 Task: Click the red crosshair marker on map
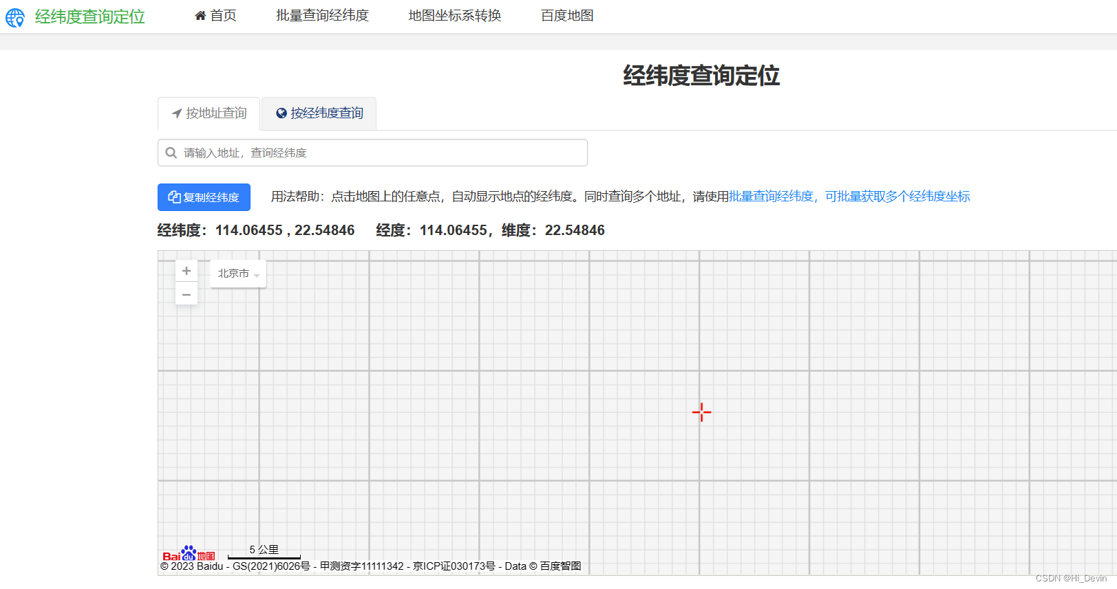tap(701, 412)
